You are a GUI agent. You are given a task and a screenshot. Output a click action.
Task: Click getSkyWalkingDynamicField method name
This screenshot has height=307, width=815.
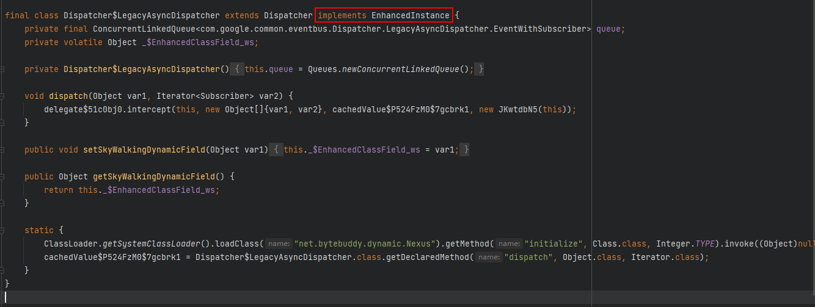(154, 176)
